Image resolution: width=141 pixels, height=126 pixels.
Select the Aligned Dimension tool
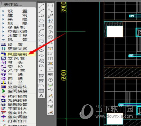(51, 11)
